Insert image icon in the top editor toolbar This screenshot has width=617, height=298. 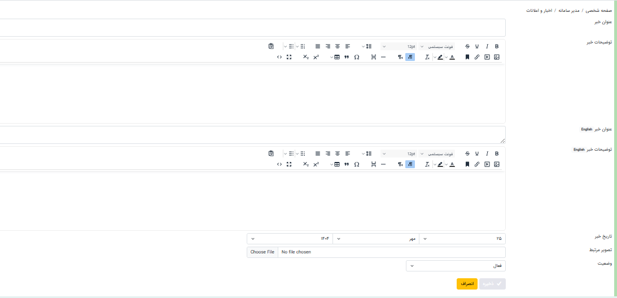497,57
